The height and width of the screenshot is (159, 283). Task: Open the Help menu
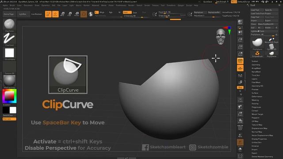tap(196, 5)
